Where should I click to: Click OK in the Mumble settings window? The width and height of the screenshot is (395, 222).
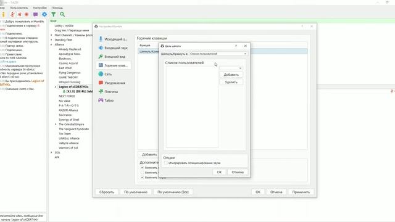click(x=258, y=192)
